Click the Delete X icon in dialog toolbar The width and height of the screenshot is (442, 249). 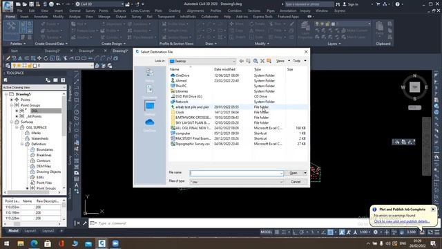point(262,61)
